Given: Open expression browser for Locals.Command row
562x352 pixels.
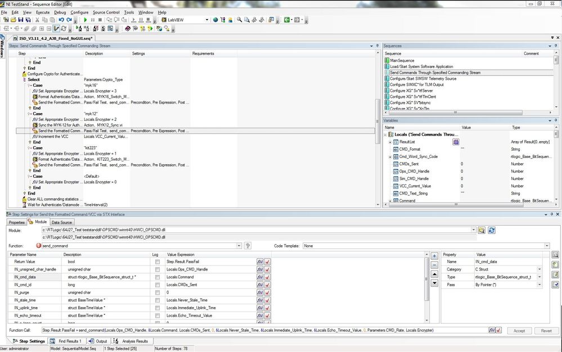Looking at the screenshot, I should [x=260, y=277].
